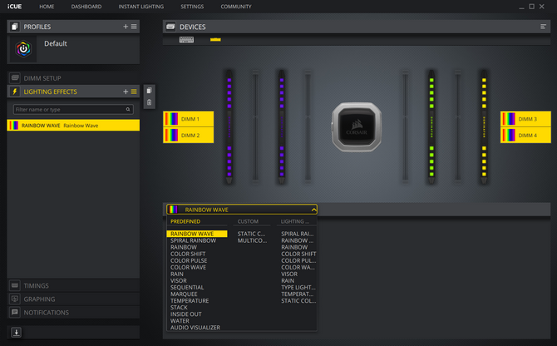
Task: Select Rainbow Wave effect in effects list
Action: pyautogui.click(x=73, y=126)
